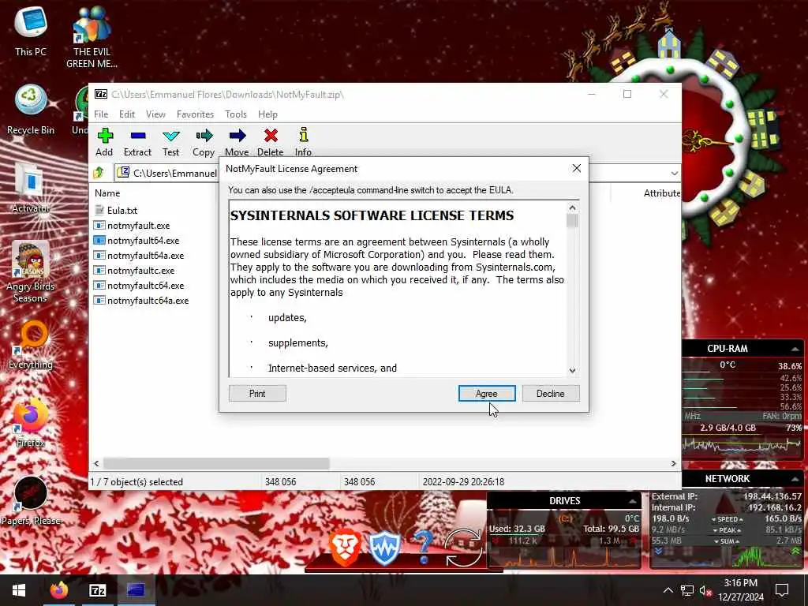Open the View menu
The height and width of the screenshot is (606, 808).
[155, 114]
